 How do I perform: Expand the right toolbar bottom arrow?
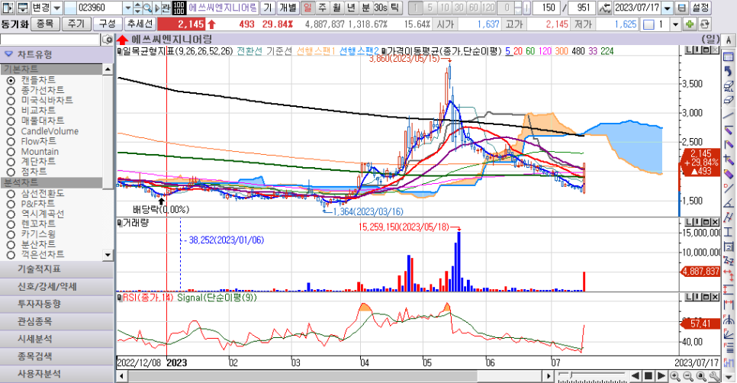pos(729,377)
